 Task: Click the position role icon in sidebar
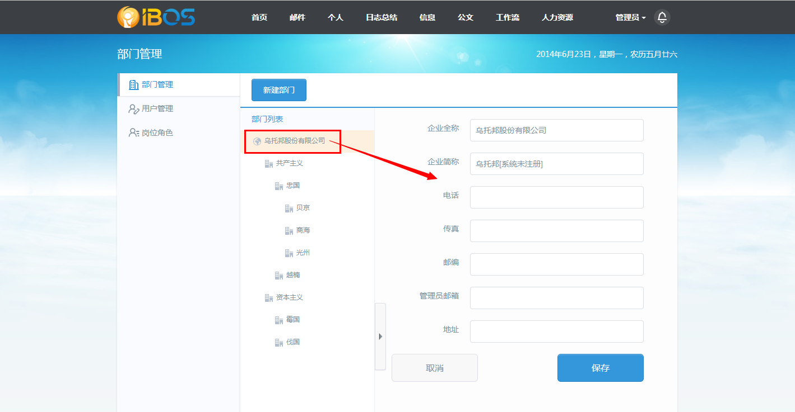(x=133, y=133)
